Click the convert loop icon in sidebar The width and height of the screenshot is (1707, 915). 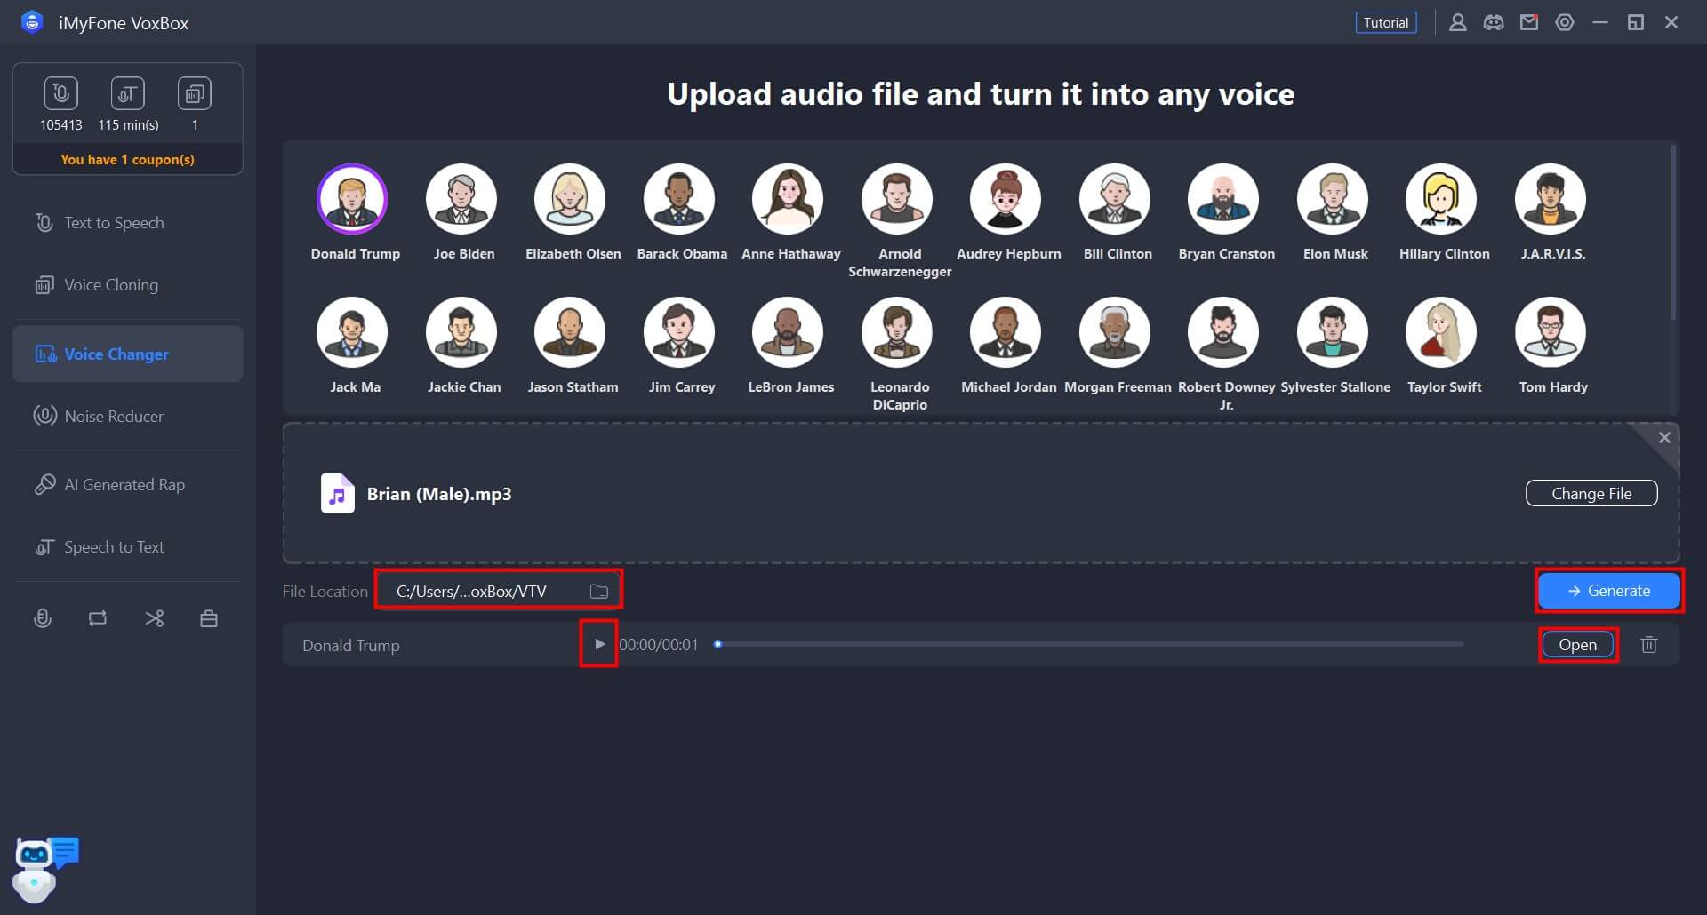click(98, 618)
